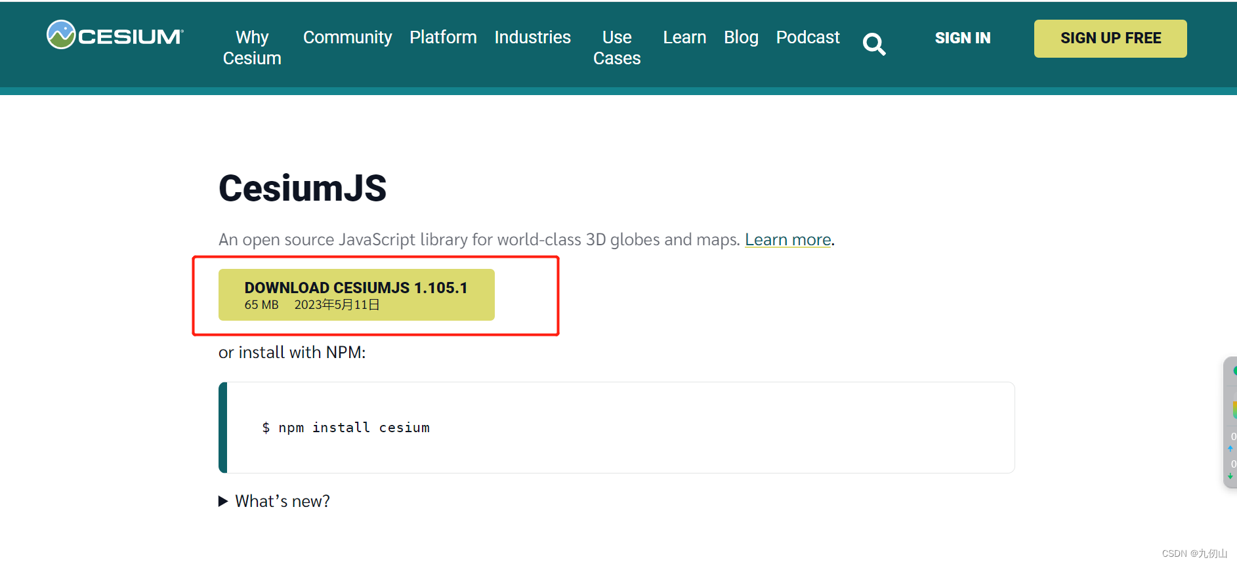Click the Cesium logo in the header
The height and width of the screenshot is (564, 1237).
(115, 35)
